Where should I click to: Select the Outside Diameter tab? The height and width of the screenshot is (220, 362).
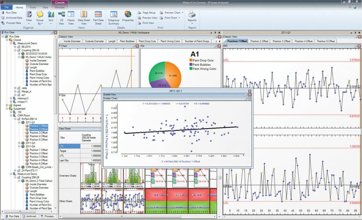tap(94, 41)
